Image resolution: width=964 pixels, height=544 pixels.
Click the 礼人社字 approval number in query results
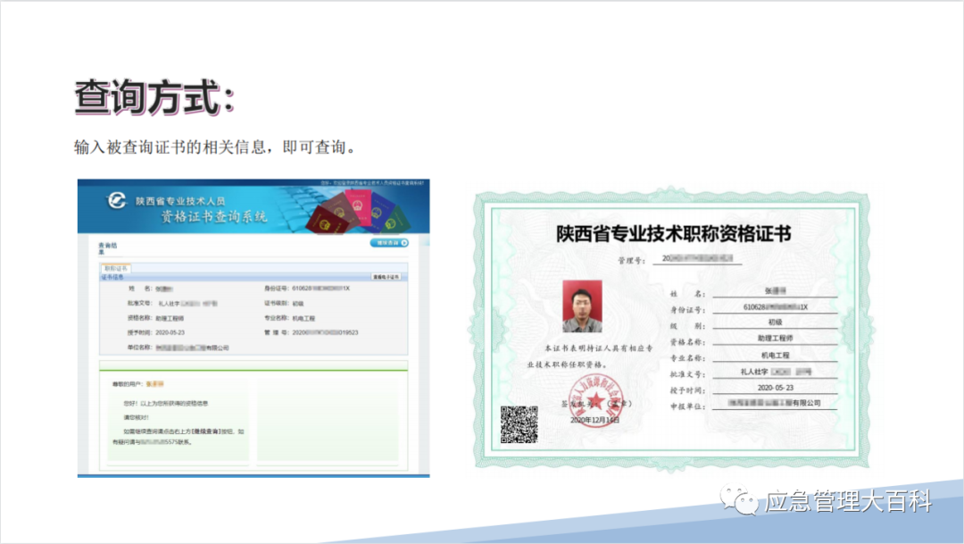187,304
